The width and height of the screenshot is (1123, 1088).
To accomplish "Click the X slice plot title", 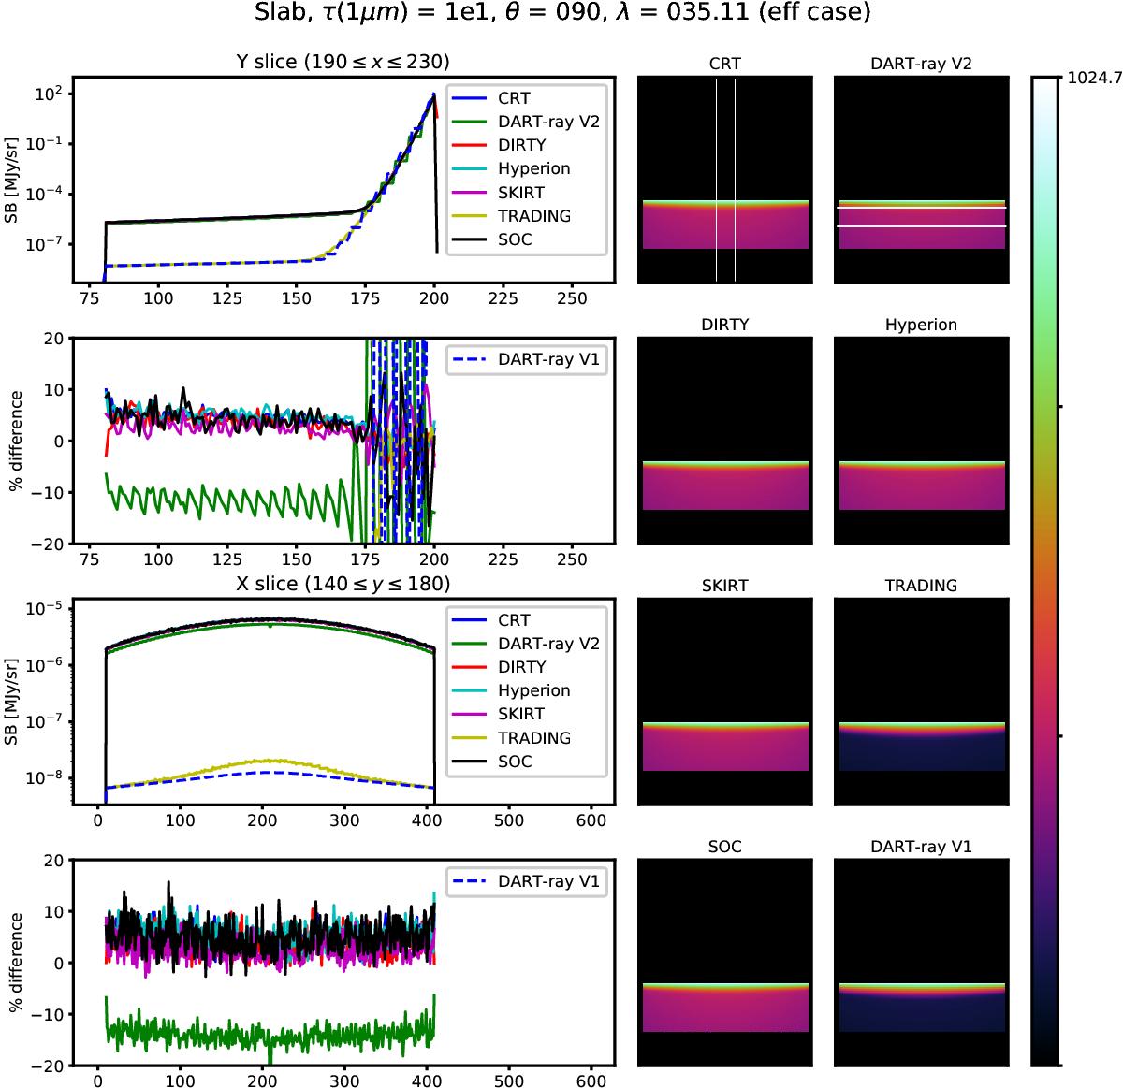I will point(342,585).
